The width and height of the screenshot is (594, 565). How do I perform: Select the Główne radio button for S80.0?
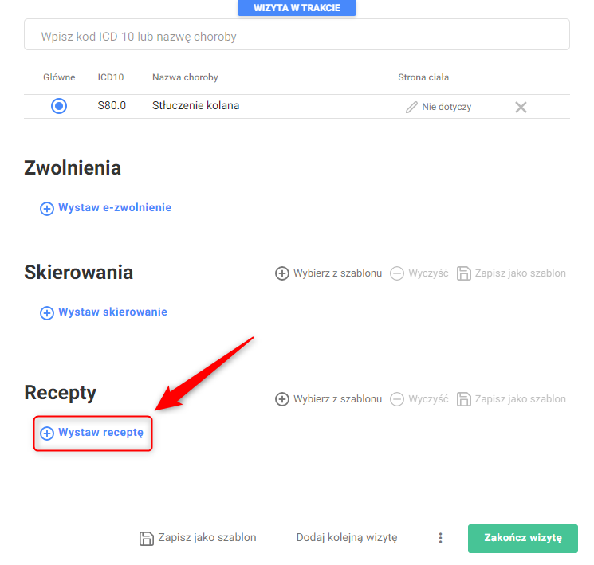point(59,106)
